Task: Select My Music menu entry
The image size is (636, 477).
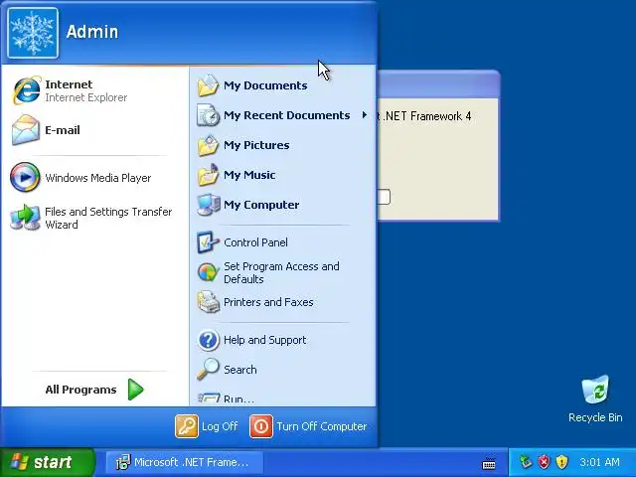Action: pyautogui.click(x=282, y=175)
